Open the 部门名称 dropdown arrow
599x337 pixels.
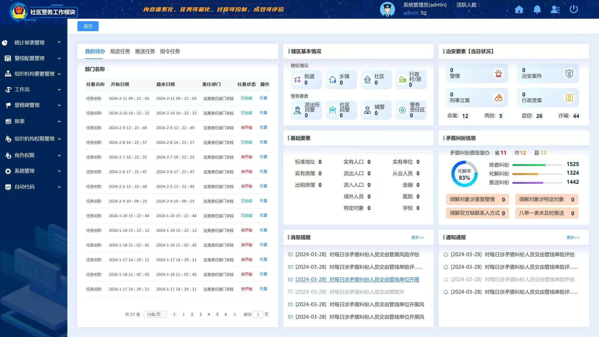coord(109,70)
